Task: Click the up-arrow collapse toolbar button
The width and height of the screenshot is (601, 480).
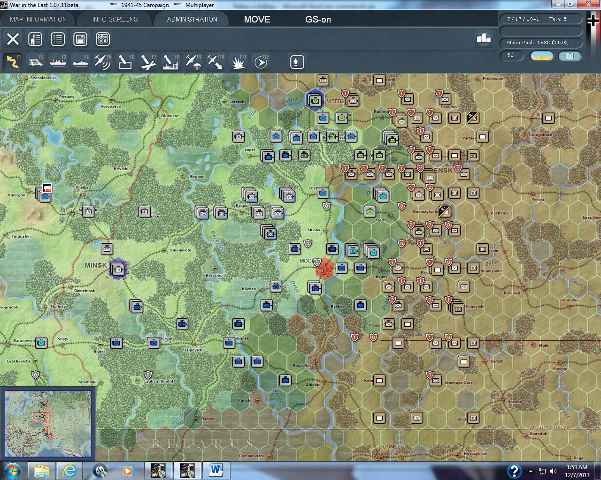Action: pyautogui.click(x=297, y=62)
